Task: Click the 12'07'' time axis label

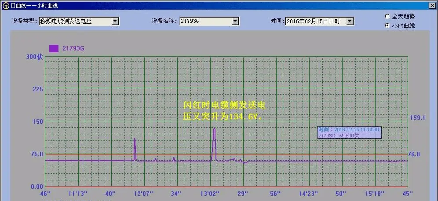Action: click(x=144, y=194)
